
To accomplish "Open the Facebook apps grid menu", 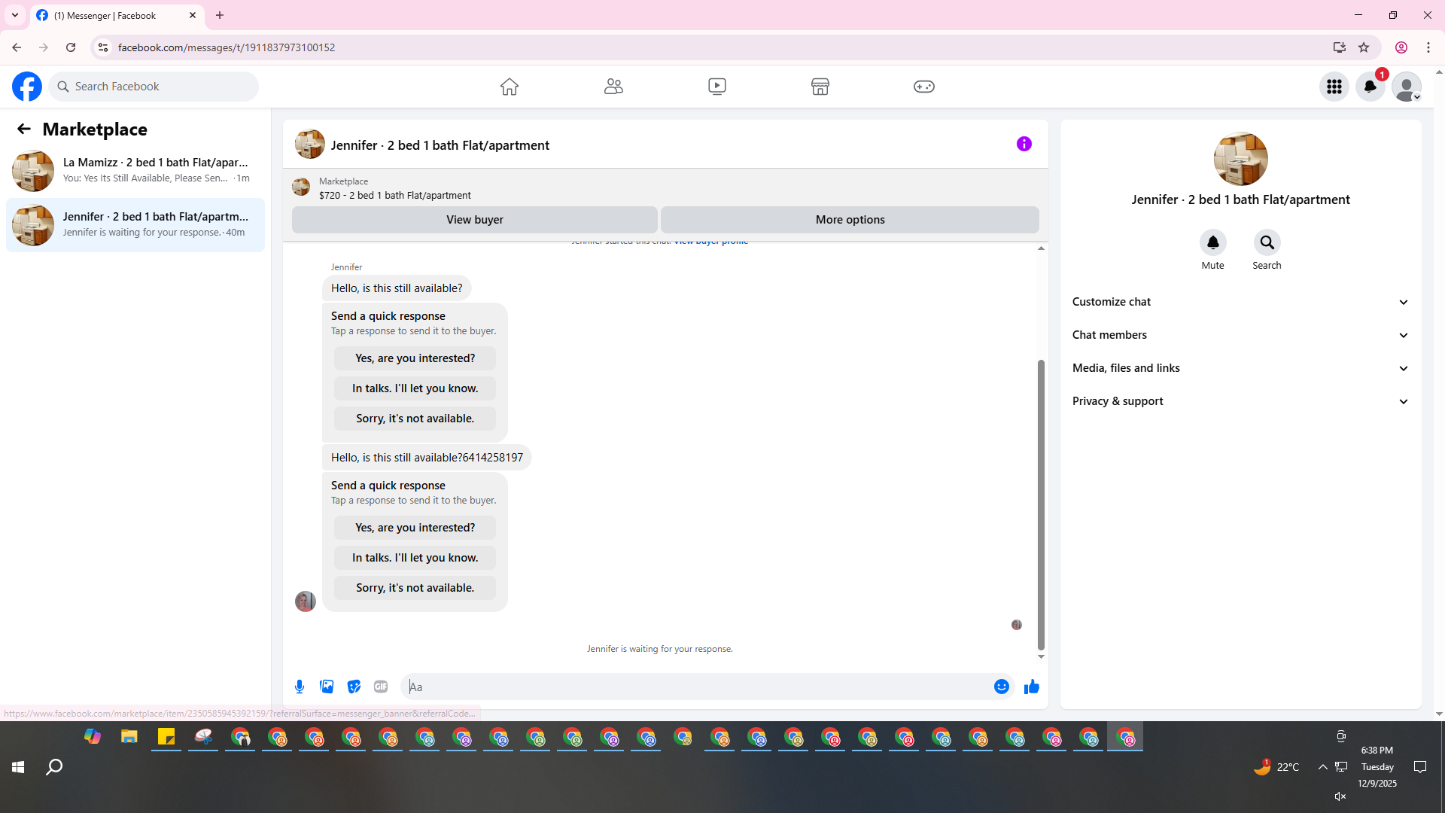I will coord(1334,87).
